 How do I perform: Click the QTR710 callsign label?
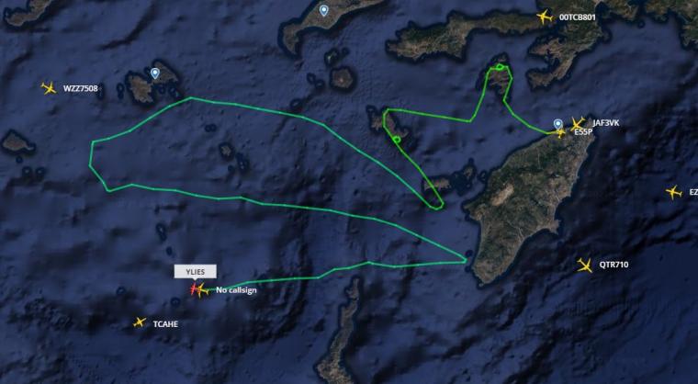[614, 265]
